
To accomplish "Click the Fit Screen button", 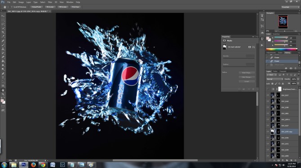I will (50, 7).
